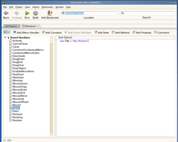Viewport: 178px width, 142px height.
Task: Select the Resizing event handler
Action: 17,117
